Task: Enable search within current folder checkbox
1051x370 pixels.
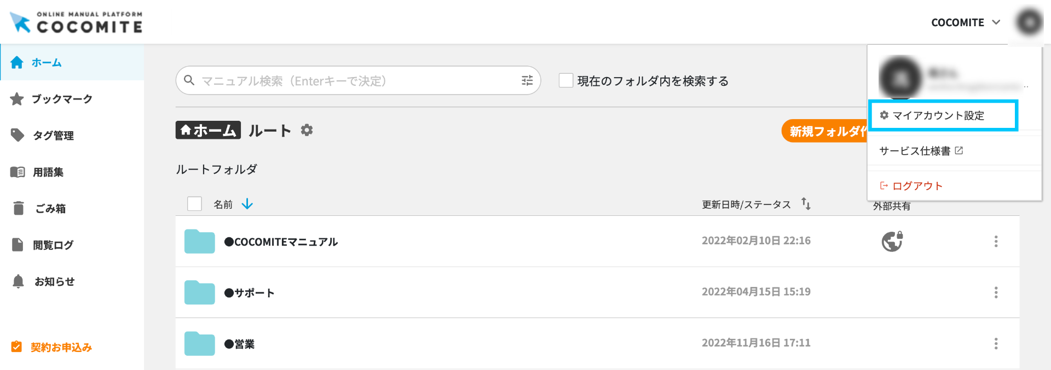Action: [565, 81]
